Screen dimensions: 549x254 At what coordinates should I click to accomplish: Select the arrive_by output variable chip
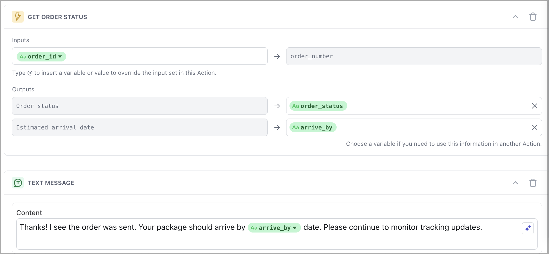[313, 128]
